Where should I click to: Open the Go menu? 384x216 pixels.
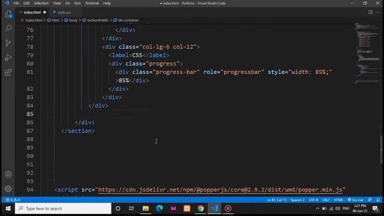click(68, 3)
